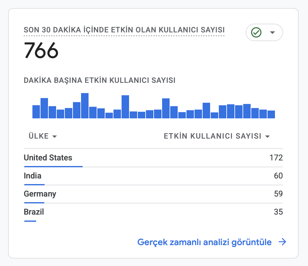Select the India country row

[x=153, y=176]
